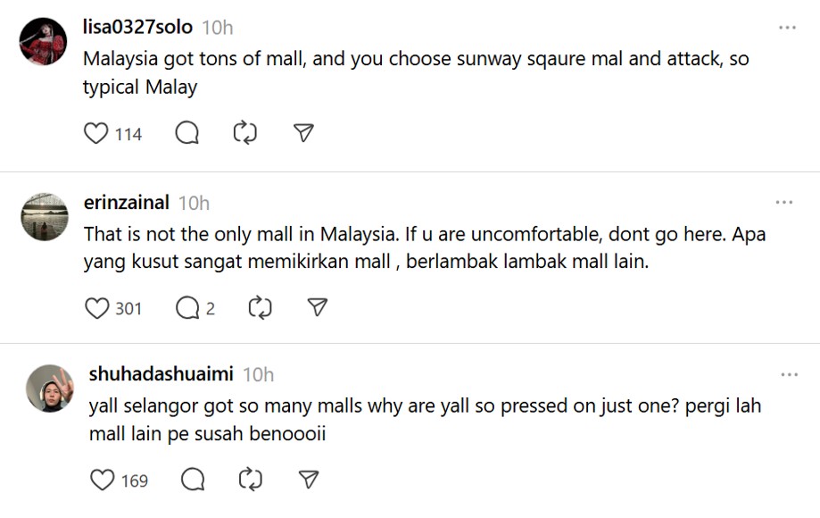Share erinzainal's post via send icon

(317, 309)
